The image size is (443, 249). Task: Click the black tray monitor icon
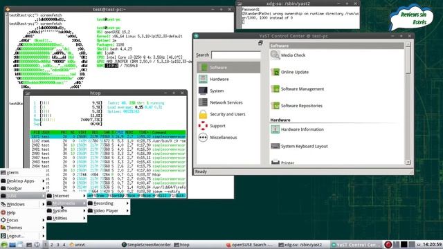(x=404, y=244)
